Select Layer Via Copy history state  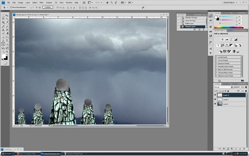coord(193,21)
